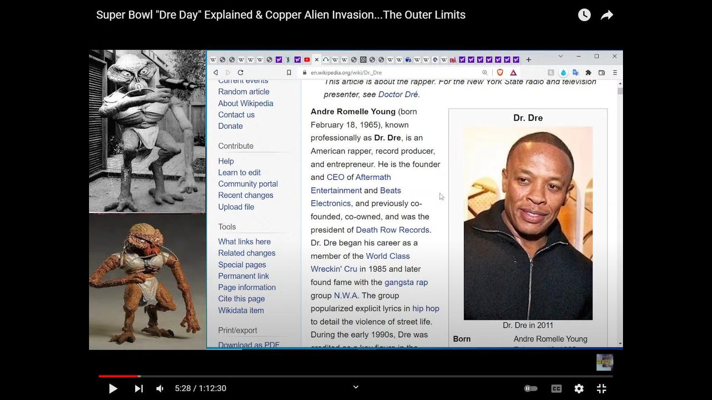The width and height of the screenshot is (712, 400).
Task: Turn on closed captions
Action: [x=556, y=388]
